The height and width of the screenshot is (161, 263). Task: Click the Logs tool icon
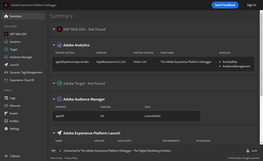pos(6,98)
